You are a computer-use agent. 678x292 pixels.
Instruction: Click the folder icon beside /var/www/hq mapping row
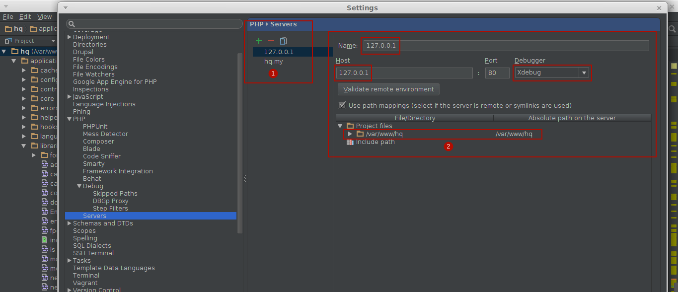[x=360, y=134]
